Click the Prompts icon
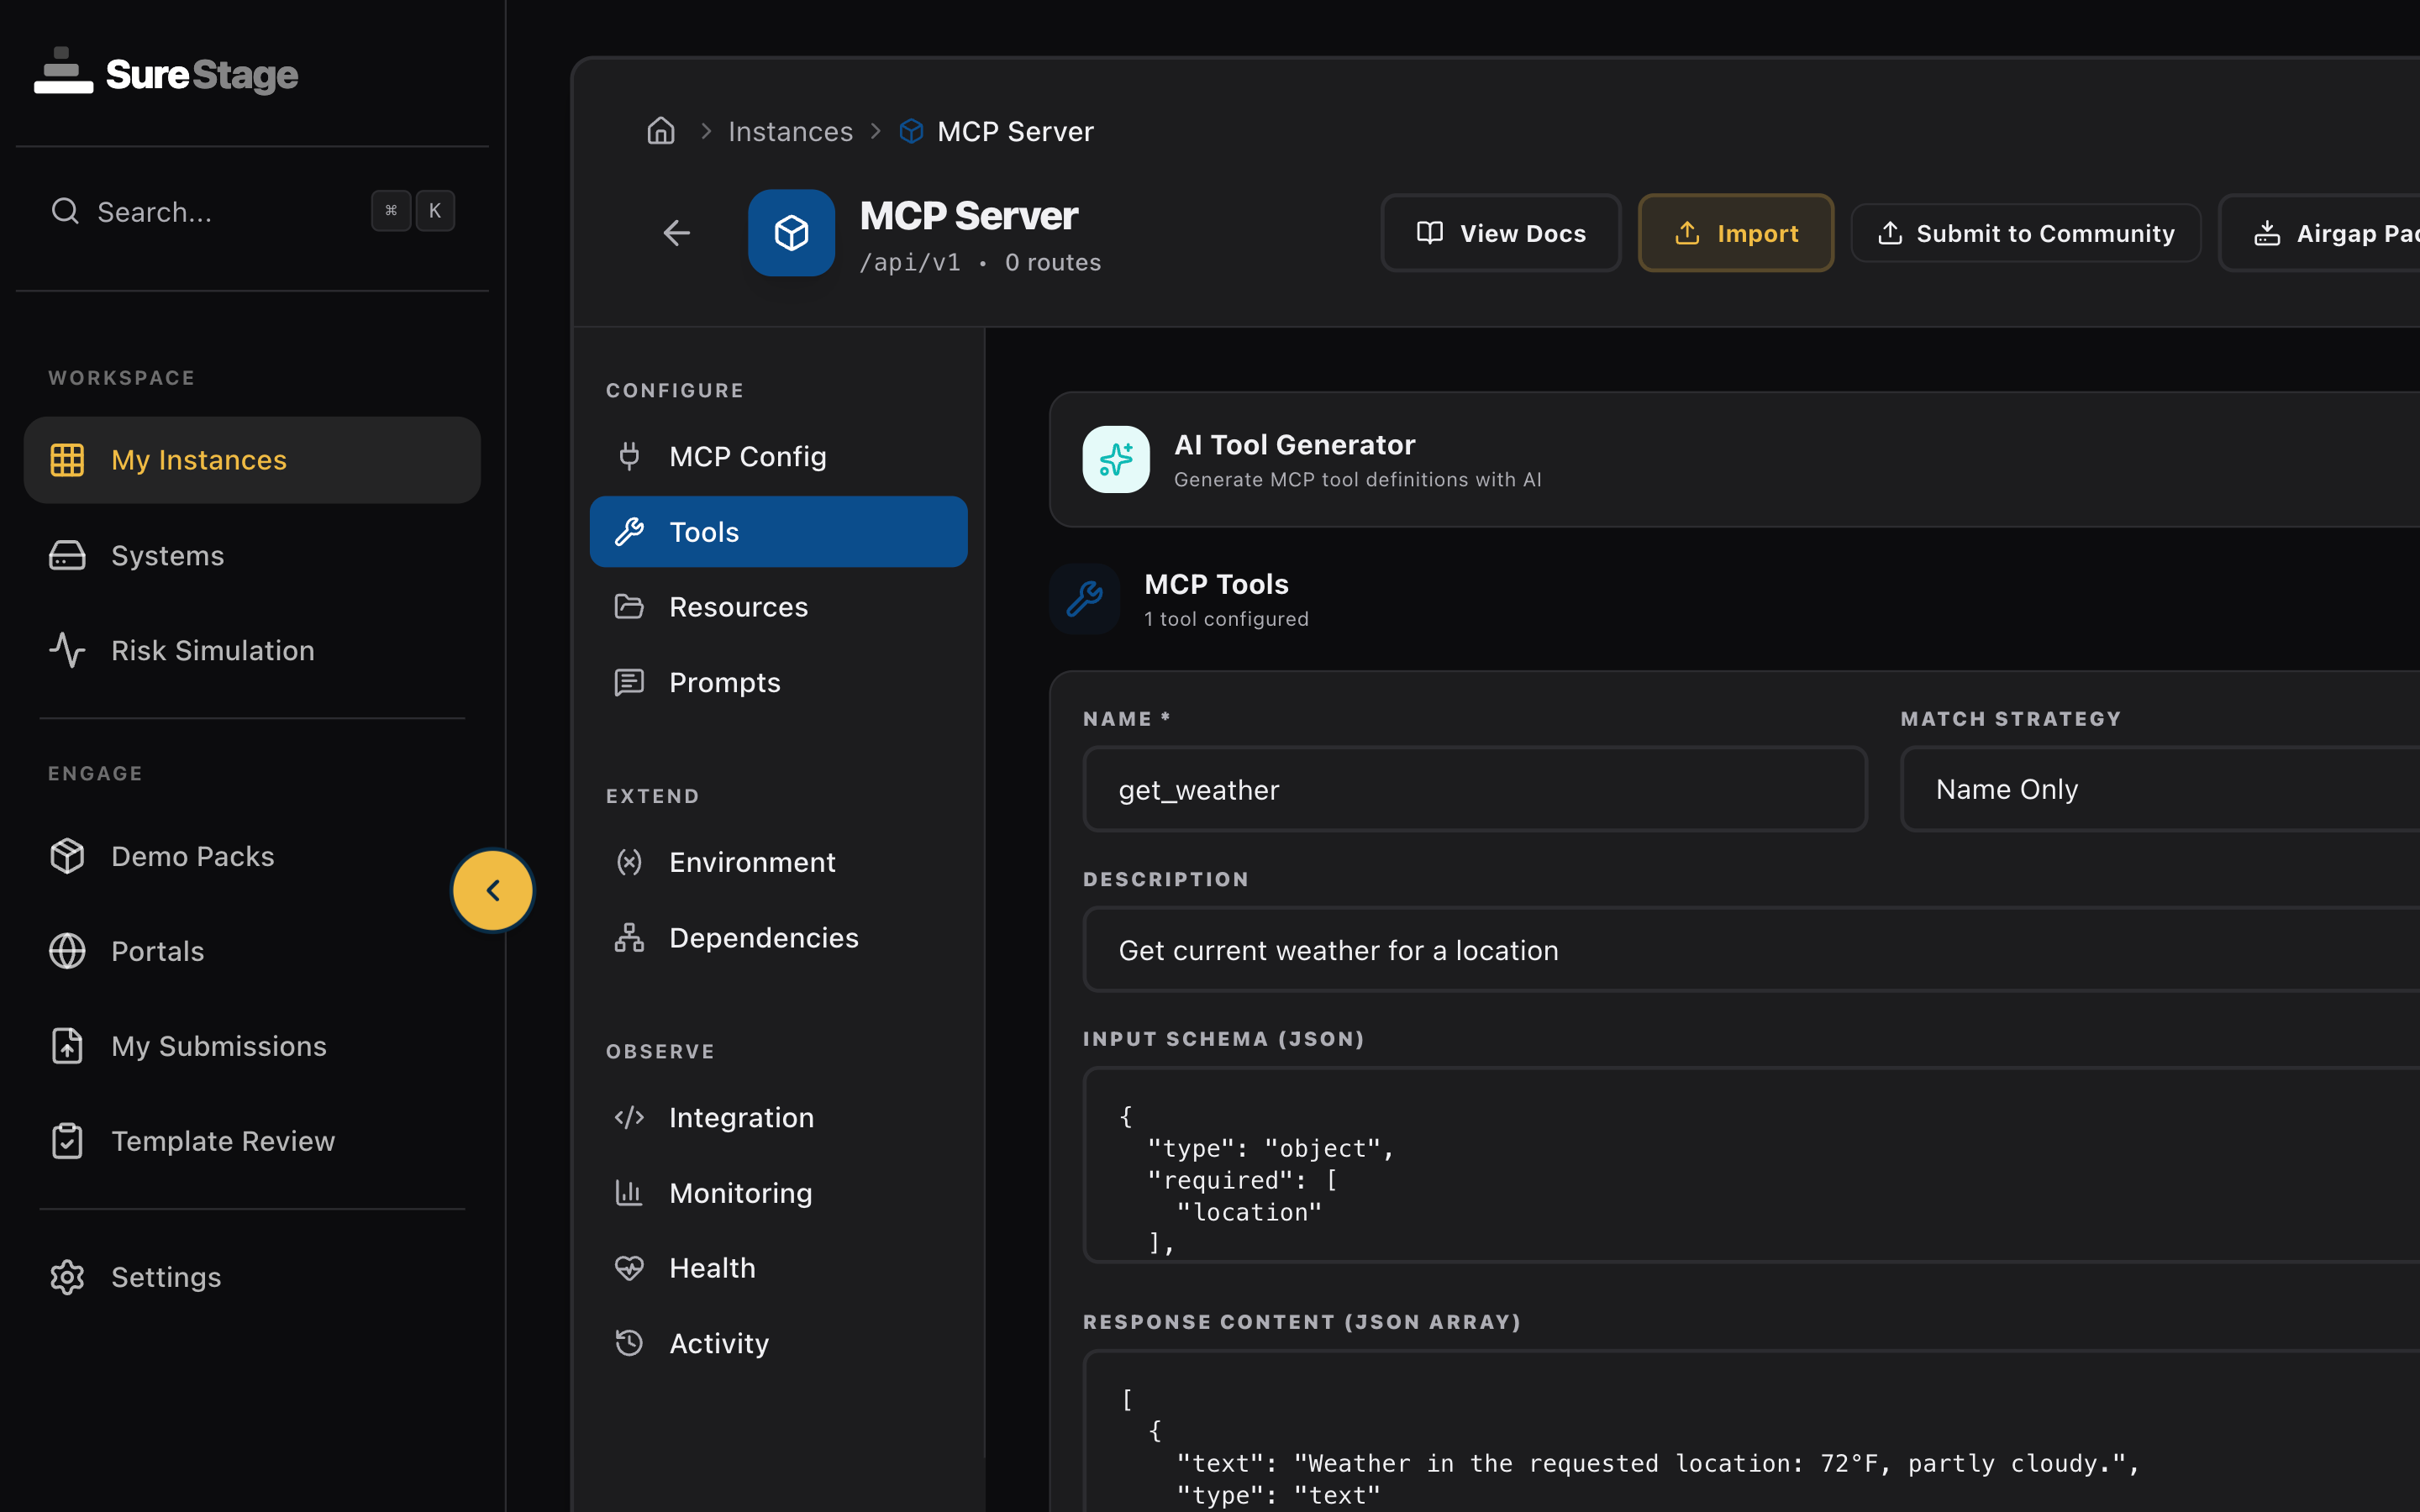The image size is (2420, 1512). click(629, 682)
